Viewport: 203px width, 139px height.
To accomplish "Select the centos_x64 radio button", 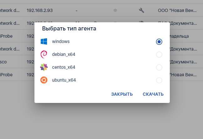I will [159, 67].
